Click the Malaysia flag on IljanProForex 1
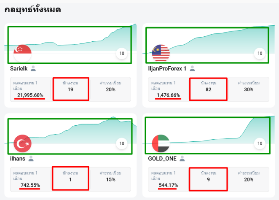The width and height of the screenshot is (279, 200). coord(161,53)
